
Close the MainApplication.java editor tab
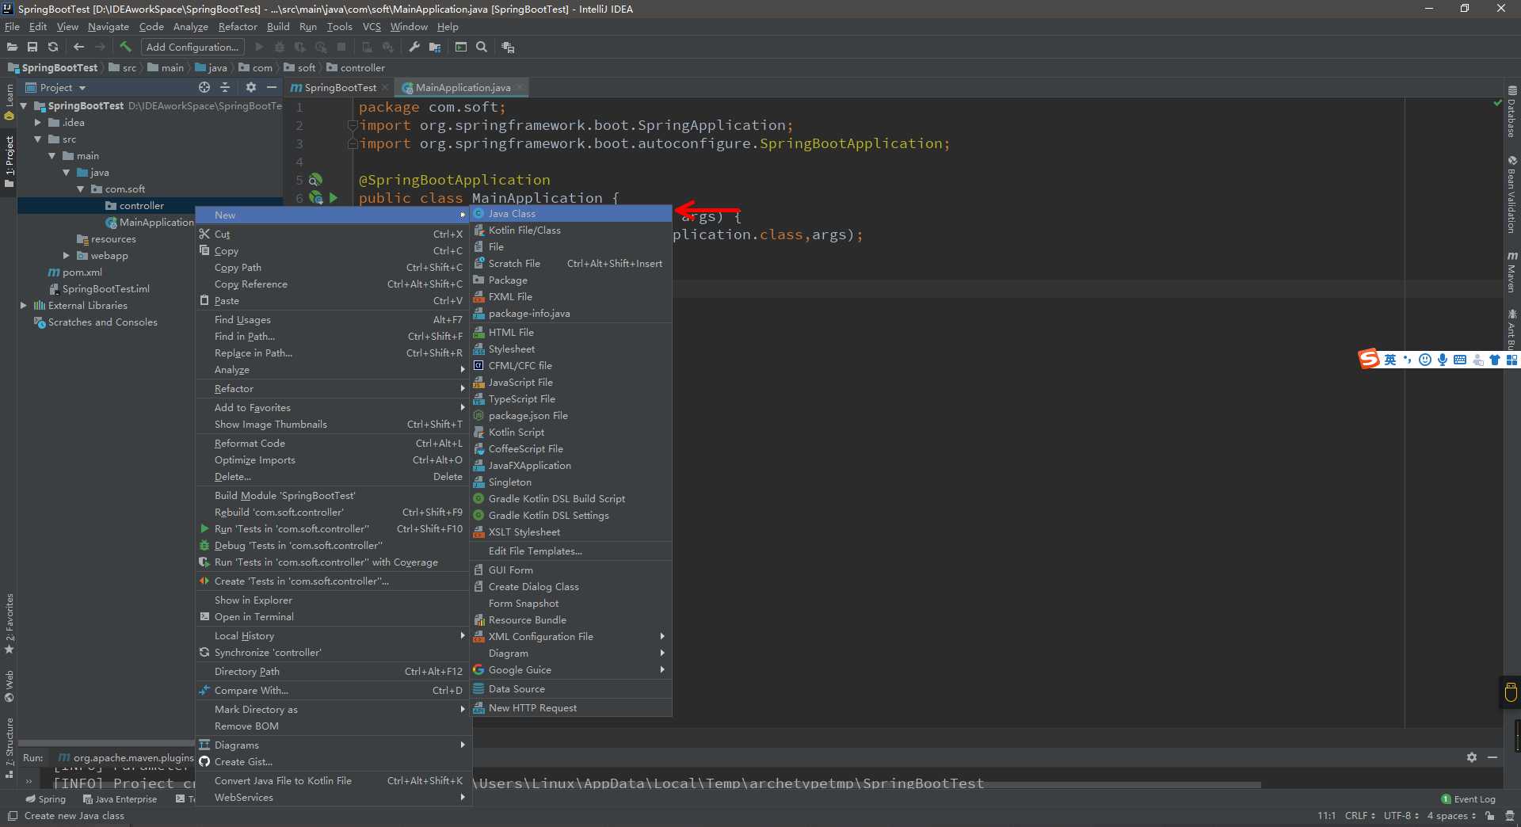[520, 87]
